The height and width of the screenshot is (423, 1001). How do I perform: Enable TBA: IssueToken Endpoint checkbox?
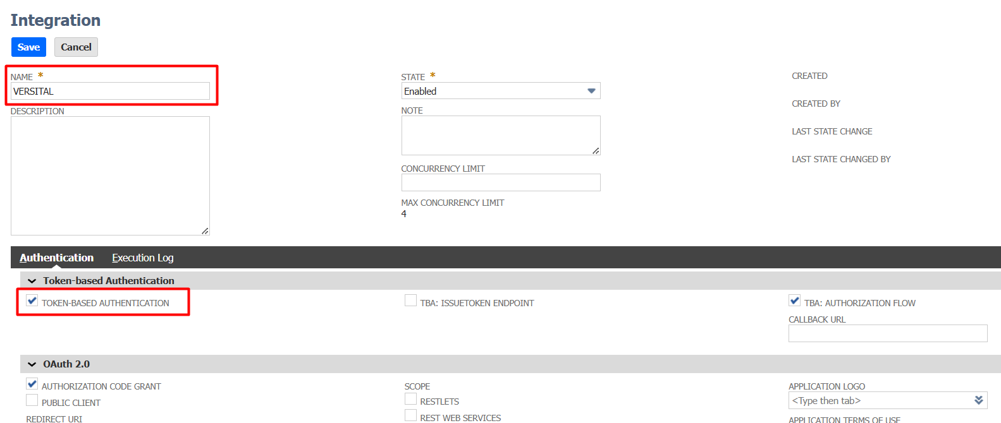click(410, 301)
